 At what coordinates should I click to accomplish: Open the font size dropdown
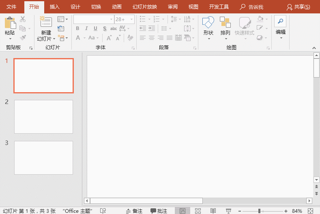point(131,19)
